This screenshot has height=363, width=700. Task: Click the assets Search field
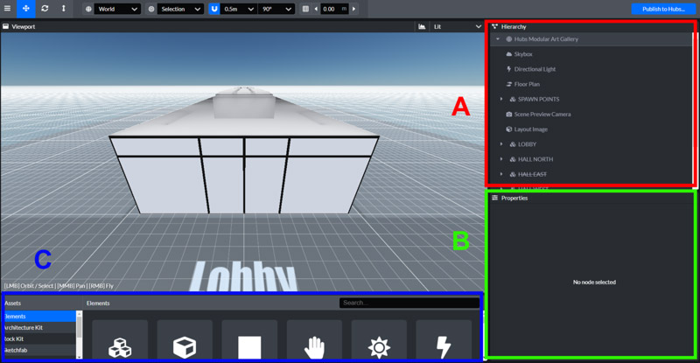pyautogui.click(x=409, y=303)
